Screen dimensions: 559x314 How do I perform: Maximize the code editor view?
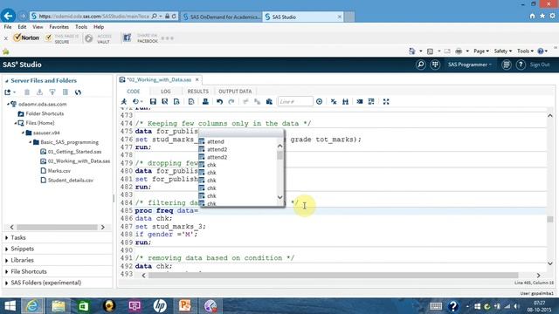point(386,102)
